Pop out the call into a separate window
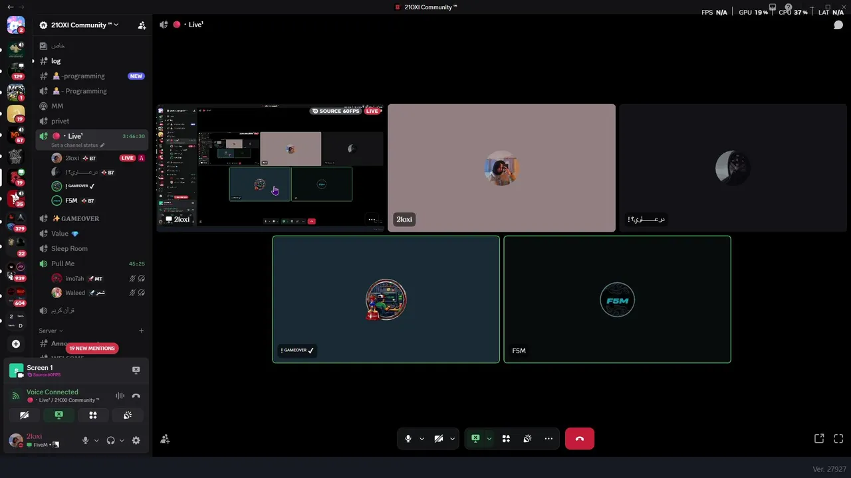This screenshot has width=851, height=478. pos(819,439)
